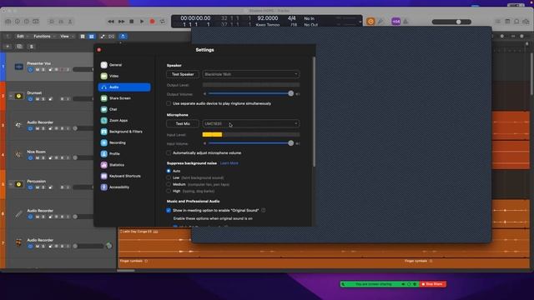534x300 pixels.
Task: Open the Logic Functions dropdown menu
Action: (x=44, y=36)
